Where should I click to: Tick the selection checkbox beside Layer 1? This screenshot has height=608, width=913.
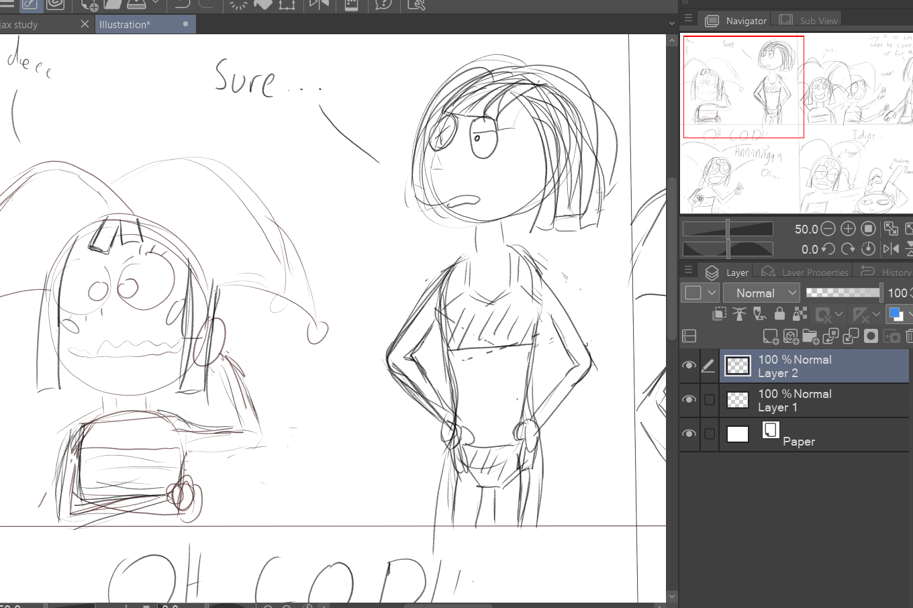click(x=709, y=400)
